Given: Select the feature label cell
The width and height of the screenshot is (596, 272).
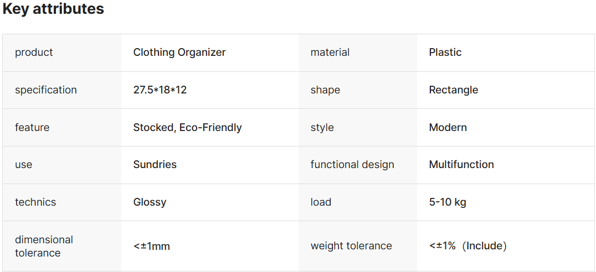Looking at the screenshot, I should [32, 128].
